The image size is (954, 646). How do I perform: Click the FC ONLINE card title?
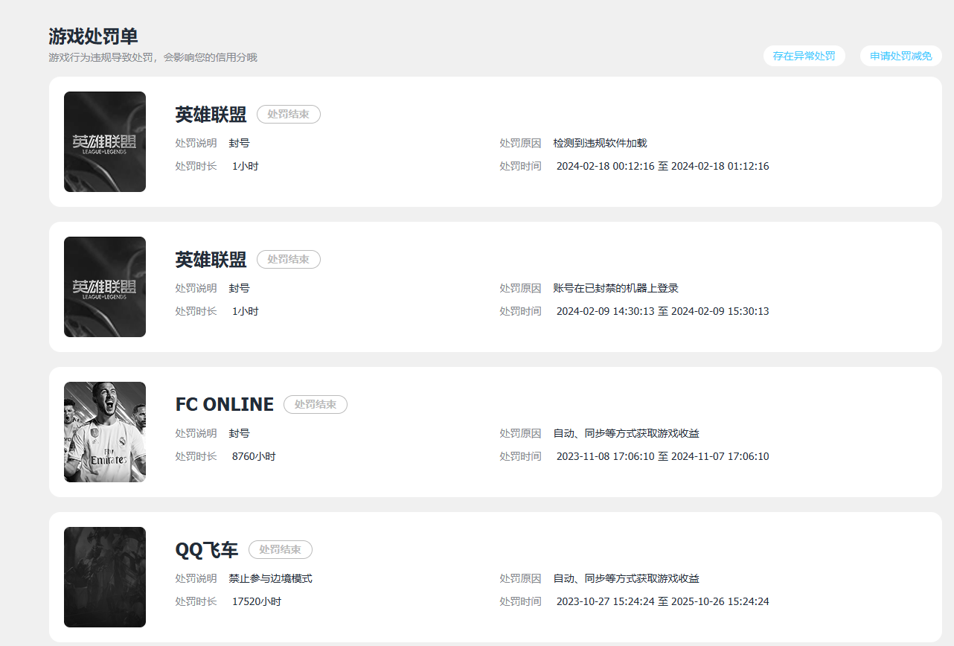tap(225, 404)
